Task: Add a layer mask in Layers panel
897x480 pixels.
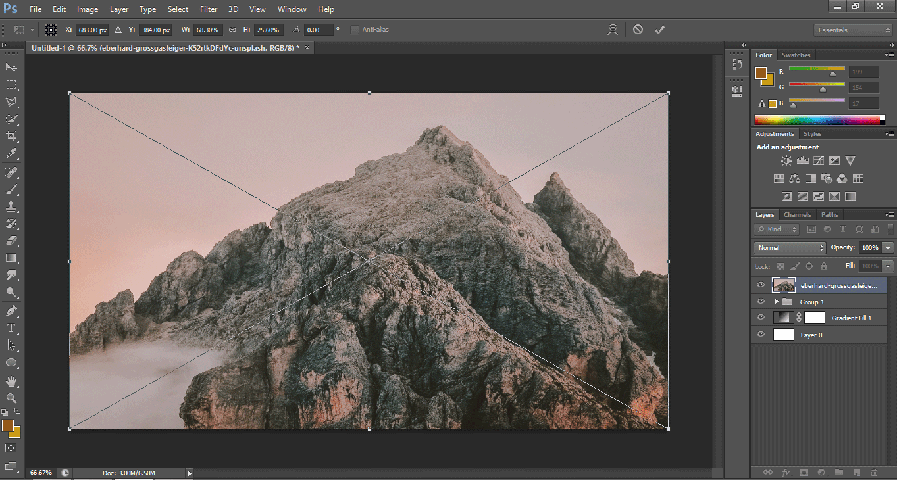Action: tap(804, 472)
